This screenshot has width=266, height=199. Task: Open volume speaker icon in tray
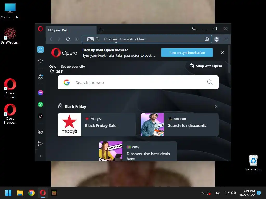point(234,193)
